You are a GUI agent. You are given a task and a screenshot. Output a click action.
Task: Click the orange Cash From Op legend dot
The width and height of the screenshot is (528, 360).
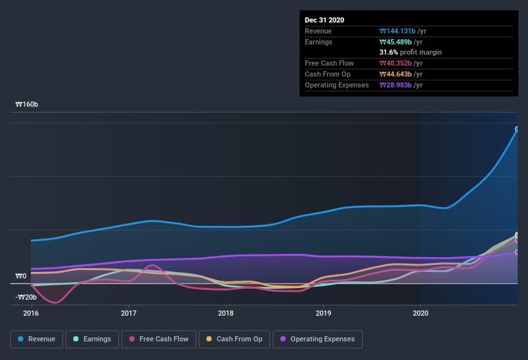[209, 339]
